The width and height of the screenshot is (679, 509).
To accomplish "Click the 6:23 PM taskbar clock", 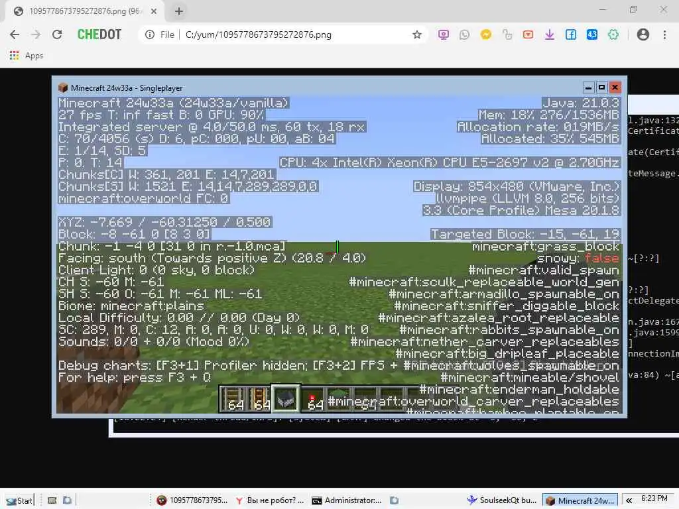I will (x=654, y=498).
